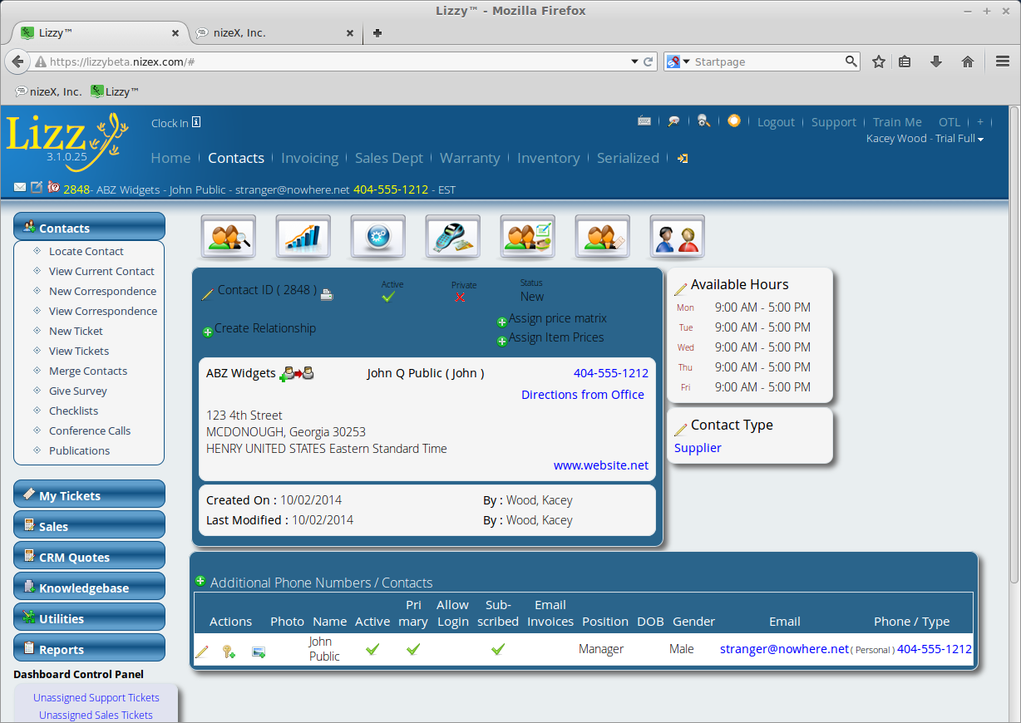Viewport: 1021px width, 723px height.
Task: Click the contact search icon with magnifier
Action: pyautogui.click(x=229, y=237)
